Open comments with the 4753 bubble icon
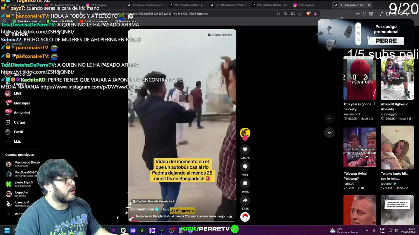Image resolution: width=419 pixels, height=235 pixels. coord(245,166)
